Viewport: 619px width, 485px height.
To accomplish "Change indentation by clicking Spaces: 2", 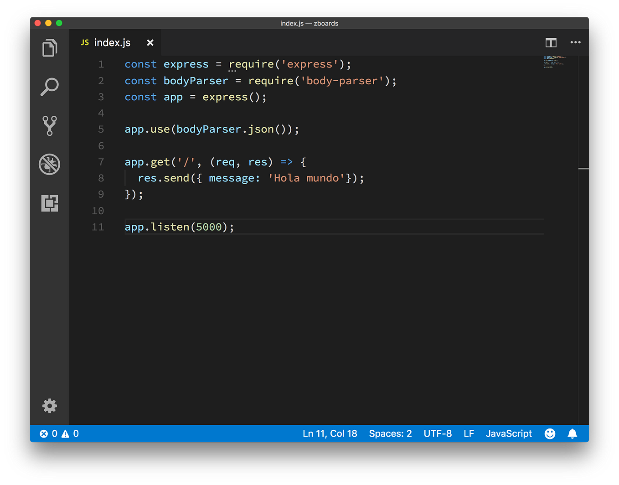I will pos(390,433).
